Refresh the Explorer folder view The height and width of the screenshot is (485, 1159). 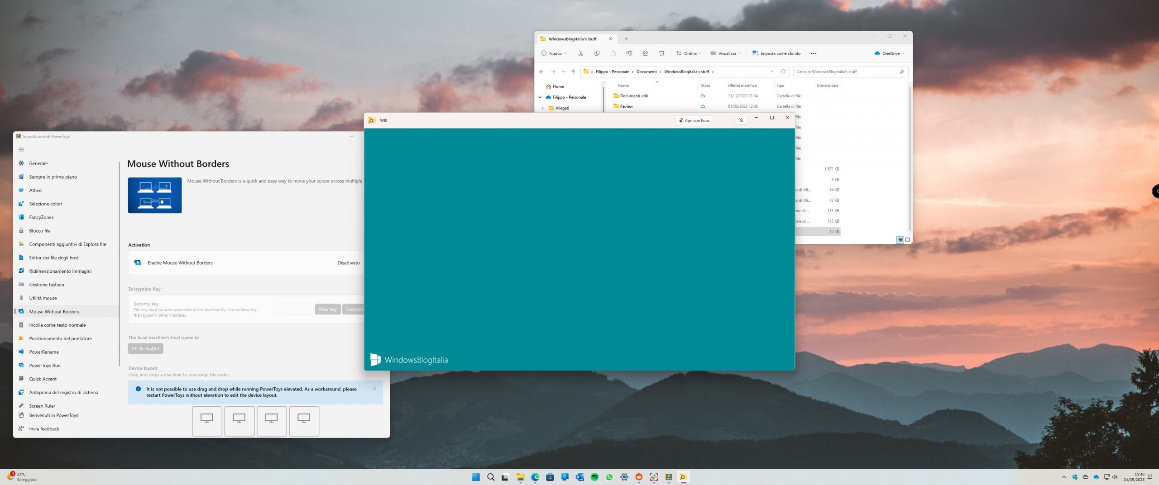(x=783, y=71)
